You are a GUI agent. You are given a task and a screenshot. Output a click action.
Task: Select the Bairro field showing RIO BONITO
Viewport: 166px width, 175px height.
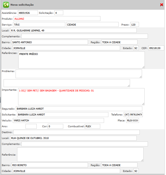49,165
